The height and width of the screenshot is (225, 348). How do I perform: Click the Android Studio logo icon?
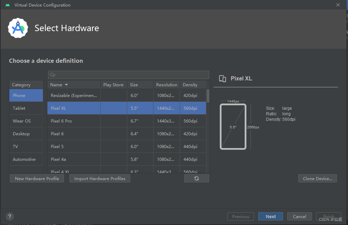click(18, 28)
